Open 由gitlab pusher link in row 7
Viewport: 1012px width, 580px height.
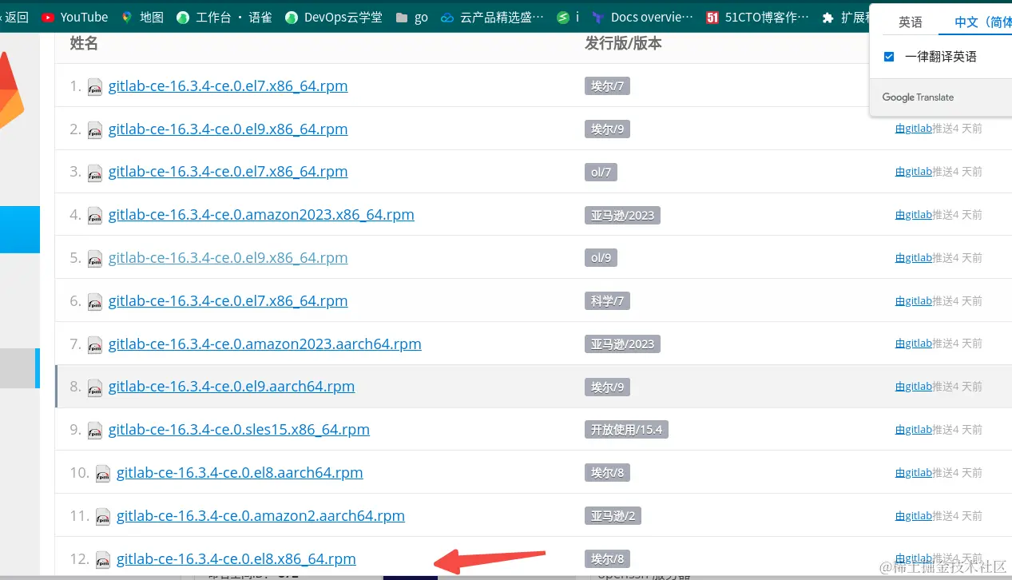tap(914, 344)
